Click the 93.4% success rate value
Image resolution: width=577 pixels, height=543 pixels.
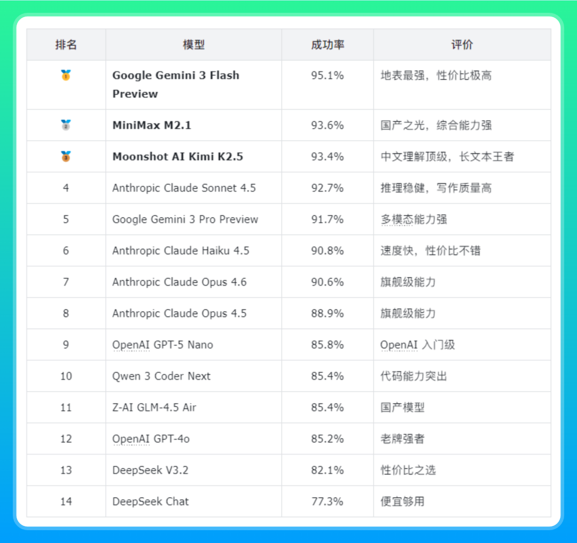[x=328, y=157]
